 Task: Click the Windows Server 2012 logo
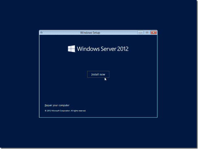coord(98,49)
